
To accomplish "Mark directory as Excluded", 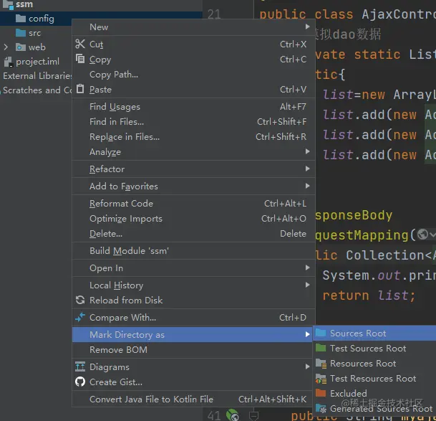I will point(374,393).
